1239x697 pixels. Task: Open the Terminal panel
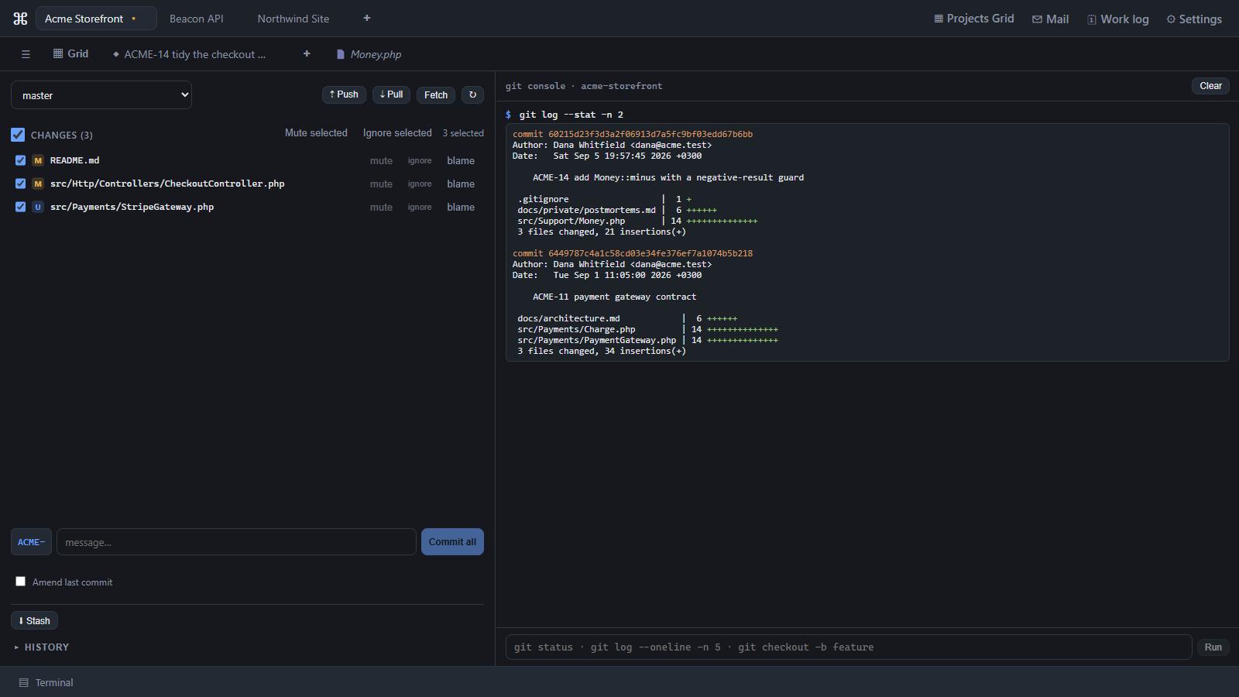pos(46,682)
